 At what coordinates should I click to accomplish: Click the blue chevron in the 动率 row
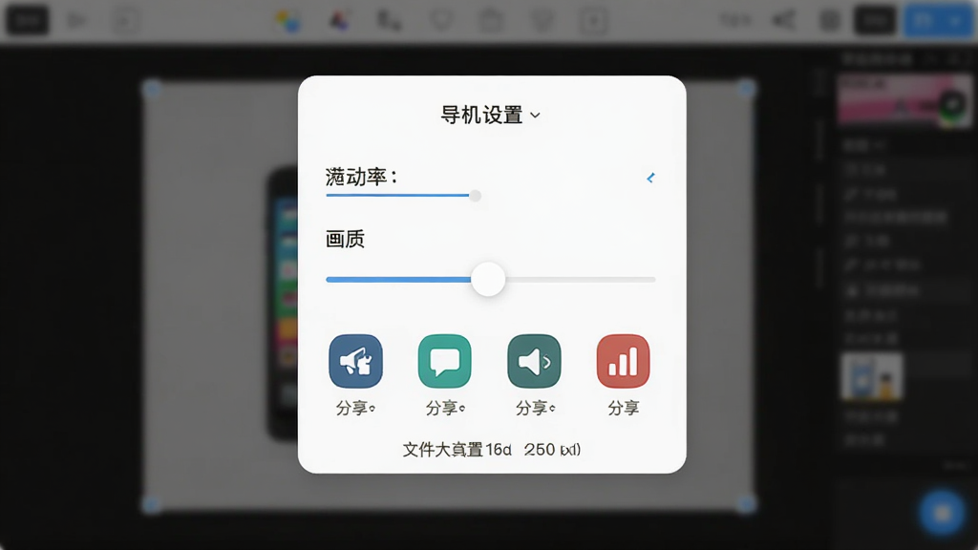[650, 178]
